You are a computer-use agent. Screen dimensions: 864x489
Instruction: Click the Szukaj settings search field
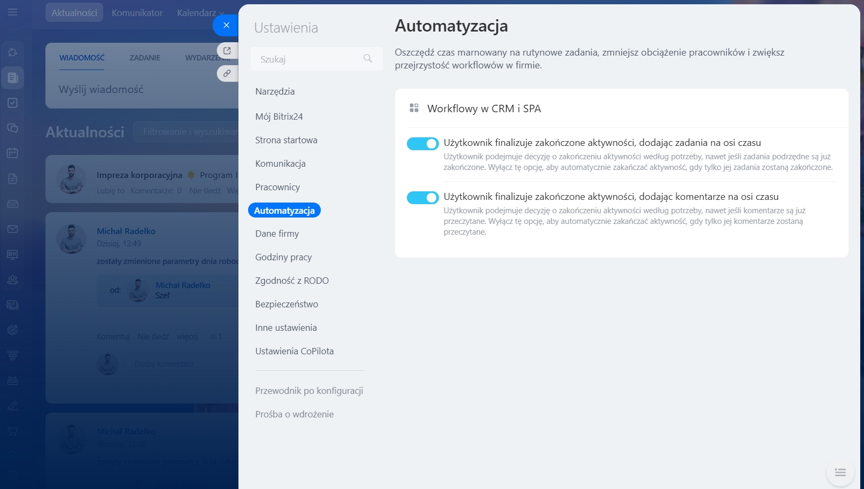tap(307, 59)
